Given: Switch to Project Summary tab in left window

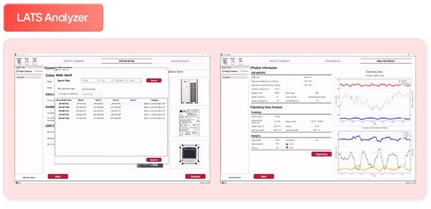Looking at the screenshot, I should click(74, 61).
